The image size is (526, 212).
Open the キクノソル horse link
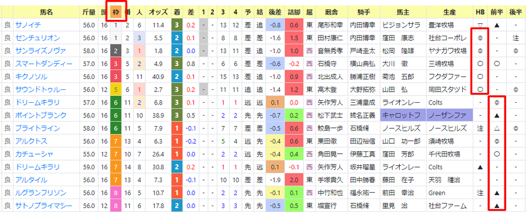point(31,77)
